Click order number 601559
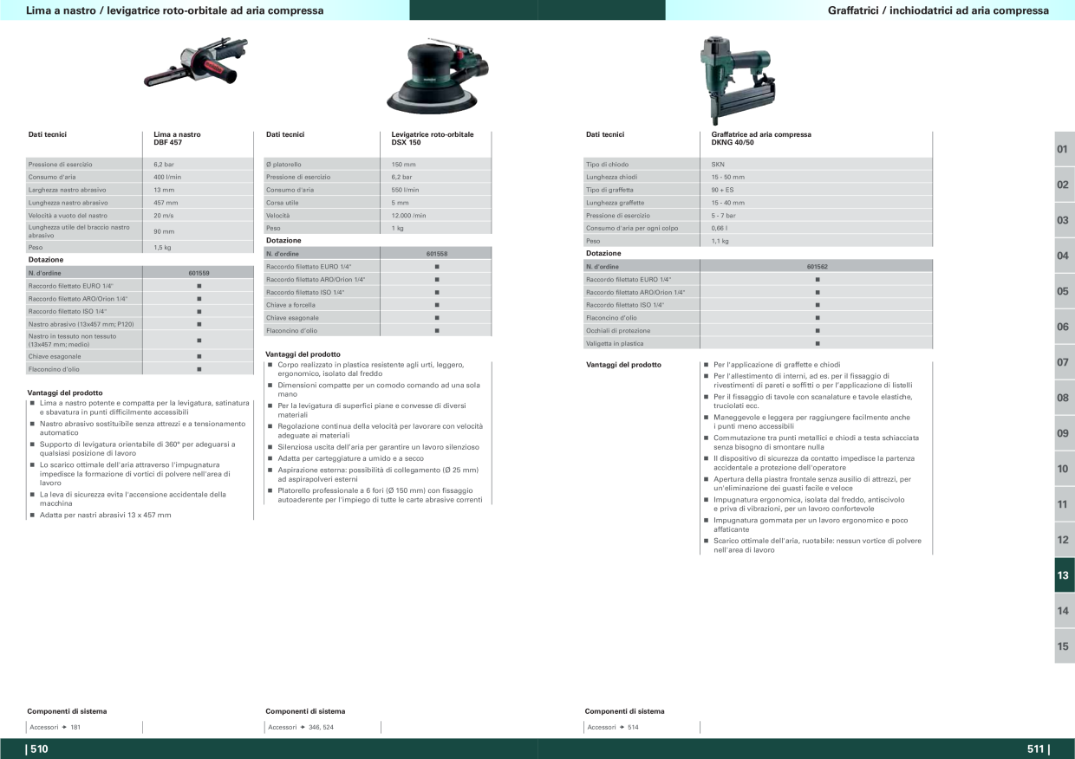This screenshot has height=759, width=1075. click(x=199, y=273)
